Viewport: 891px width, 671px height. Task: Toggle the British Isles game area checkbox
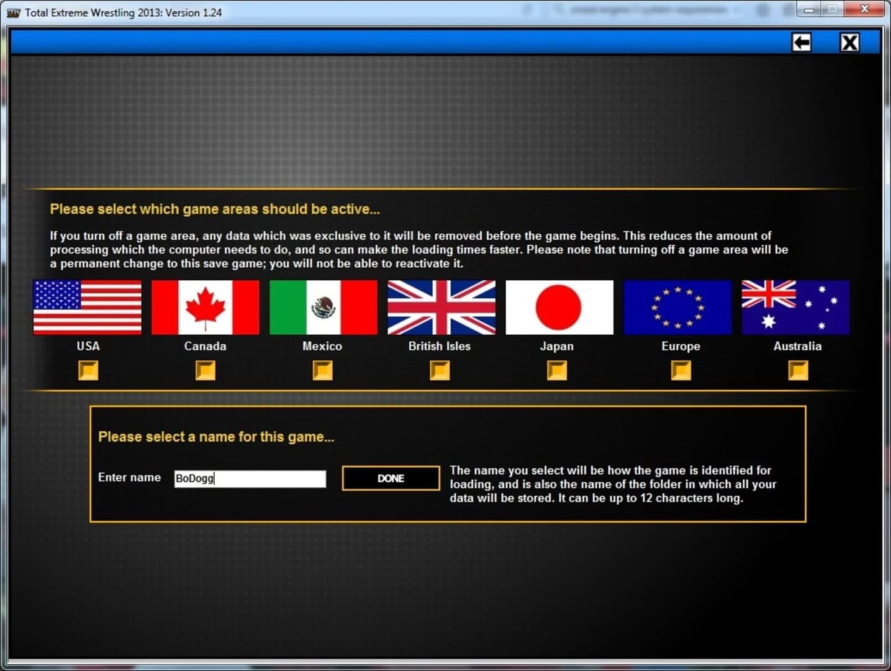click(440, 370)
